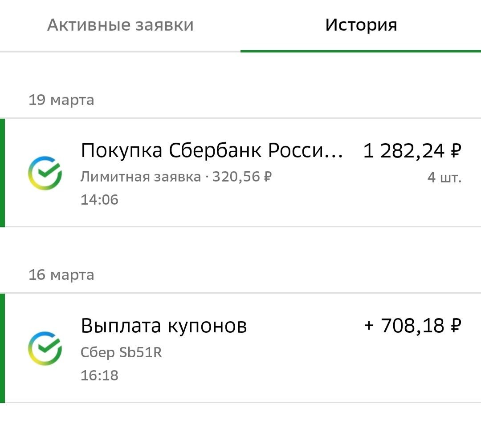Screen dimensions: 481x440
Task: Tap the Sber logo beside Покупка Сбербанк
Action: click(x=45, y=173)
